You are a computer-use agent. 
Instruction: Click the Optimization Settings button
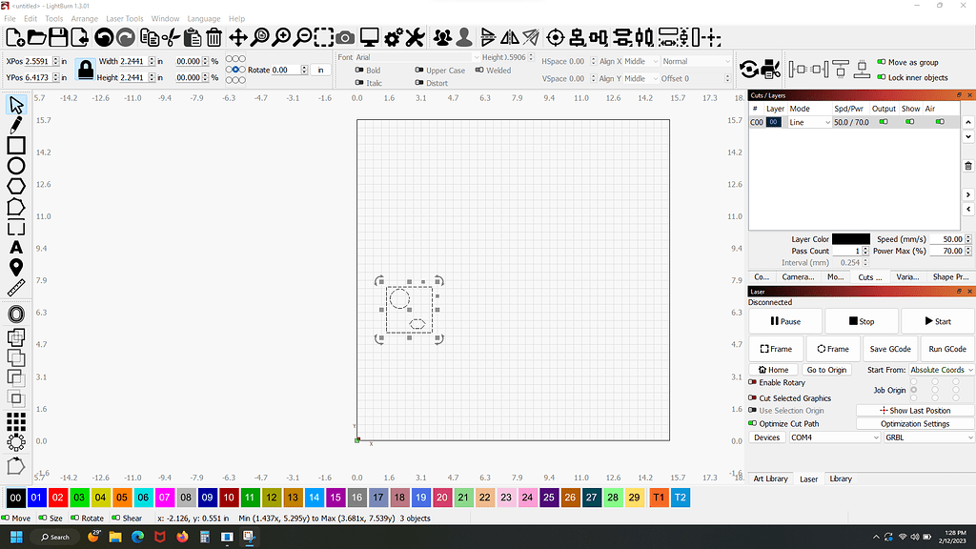point(914,423)
